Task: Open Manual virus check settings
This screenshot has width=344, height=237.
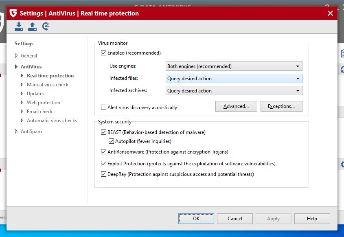Action: pyautogui.click(x=48, y=85)
